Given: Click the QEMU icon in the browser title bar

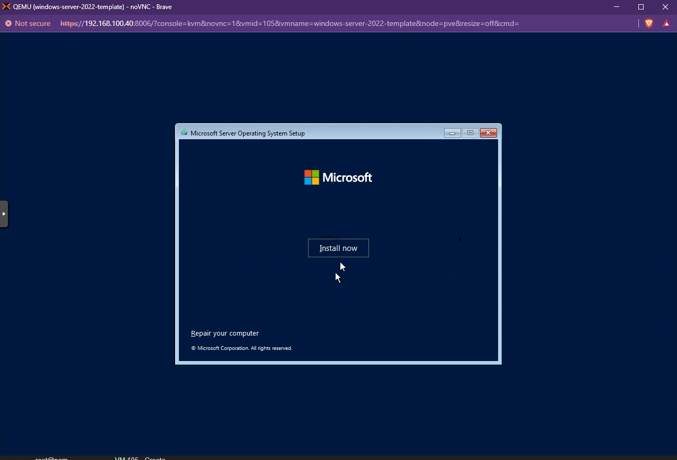Looking at the screenshot, I should coord(7,6).
